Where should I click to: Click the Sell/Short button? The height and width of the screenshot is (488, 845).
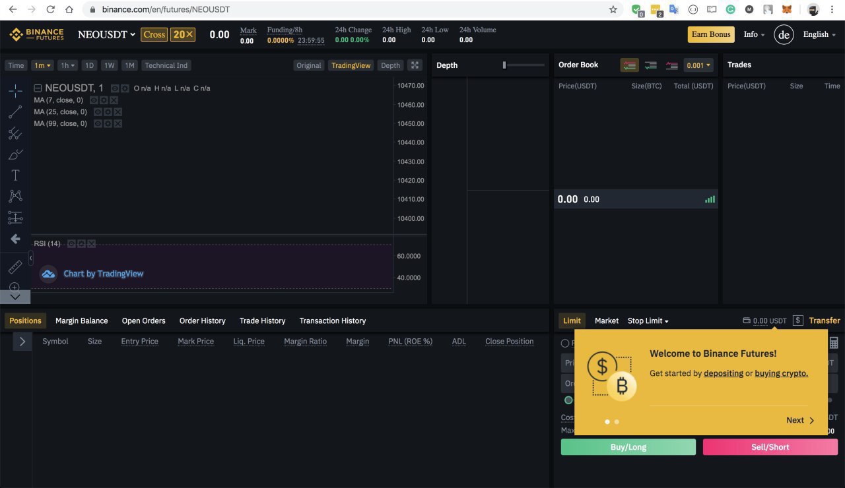(770, 447)
